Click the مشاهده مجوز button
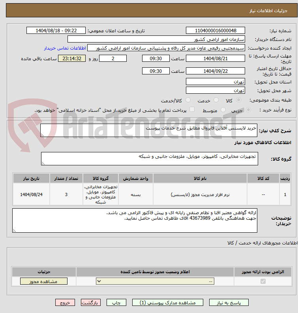This screenshot has width=298, height=313. tap(44, 281)
